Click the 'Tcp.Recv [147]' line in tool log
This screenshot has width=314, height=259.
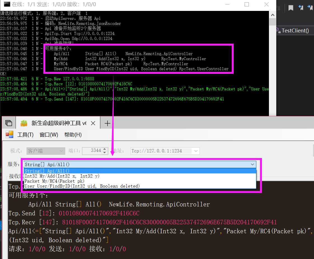(142, 222)
